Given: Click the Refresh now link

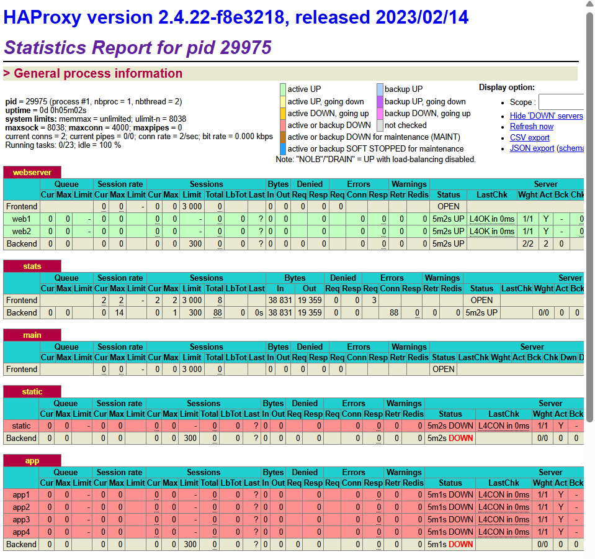Looking at the screenshot, I should click(531, 127).
